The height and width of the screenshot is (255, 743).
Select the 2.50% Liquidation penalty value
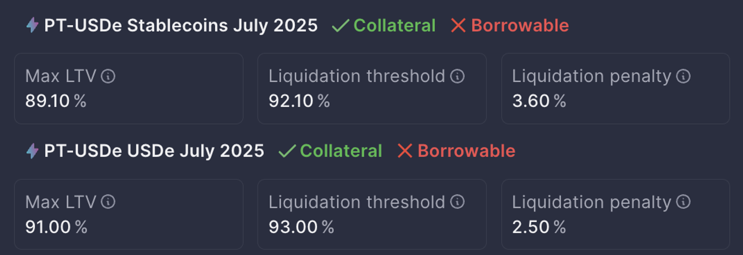tap(538, 227)
